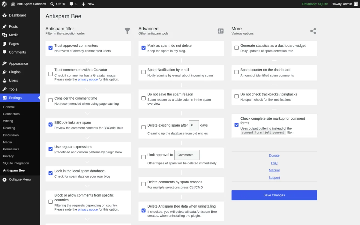Toggle Look in the local spam database
The image size is (360, 225).
tap(50, 173)
